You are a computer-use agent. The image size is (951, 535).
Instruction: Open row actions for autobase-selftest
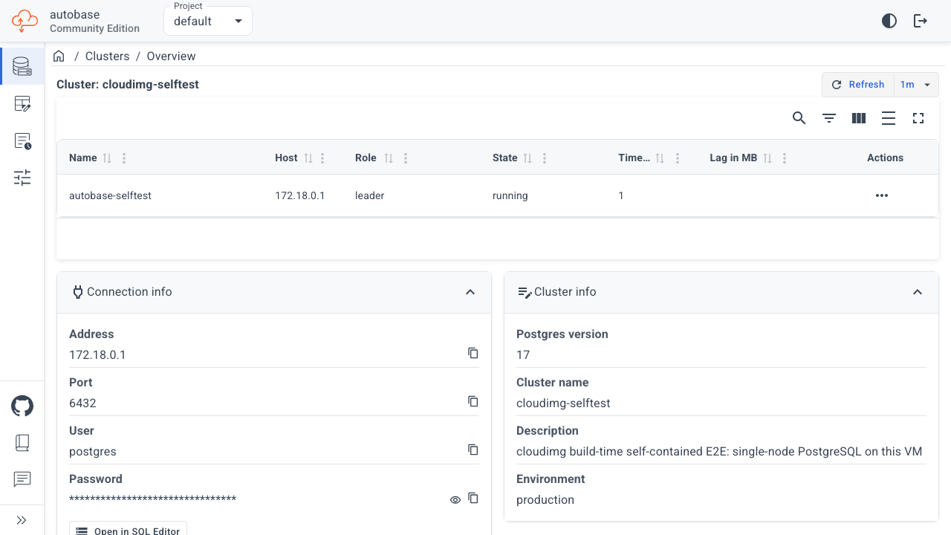[882, 195]
